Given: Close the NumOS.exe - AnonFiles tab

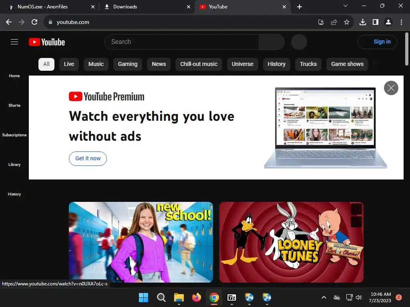Looking at the screenshot, I should click(x=93, y=7).
